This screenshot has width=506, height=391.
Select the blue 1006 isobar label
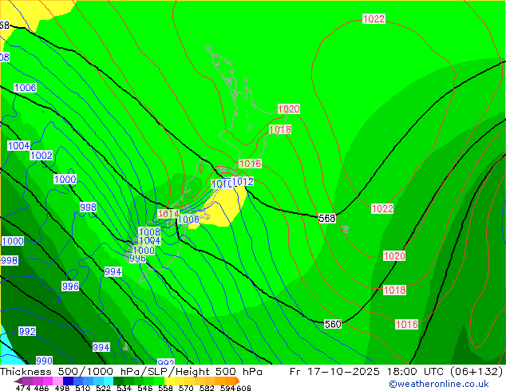tap(188, 219)
